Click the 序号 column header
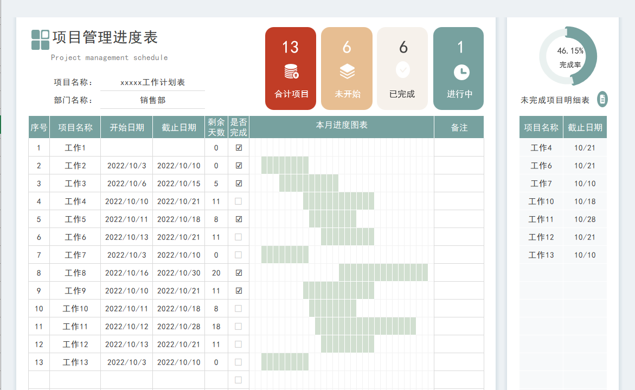 coord(39,127)
